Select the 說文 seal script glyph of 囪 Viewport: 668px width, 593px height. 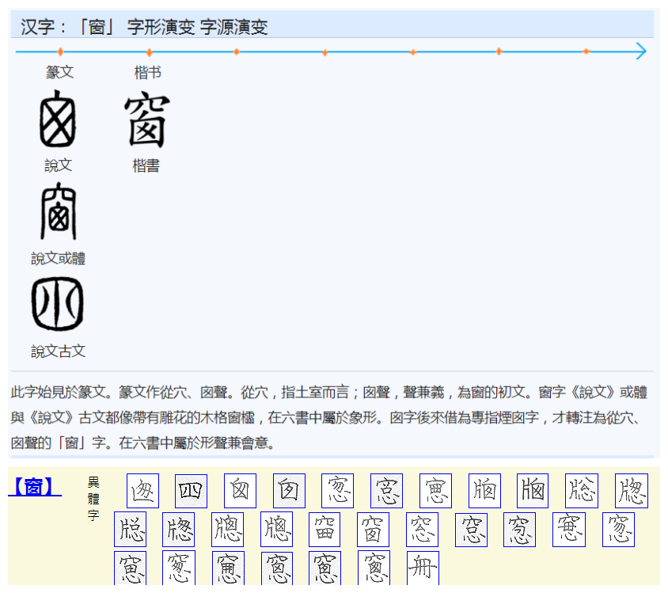pos(59,119)
